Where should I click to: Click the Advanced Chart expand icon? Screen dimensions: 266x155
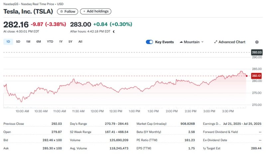point(215,42)
